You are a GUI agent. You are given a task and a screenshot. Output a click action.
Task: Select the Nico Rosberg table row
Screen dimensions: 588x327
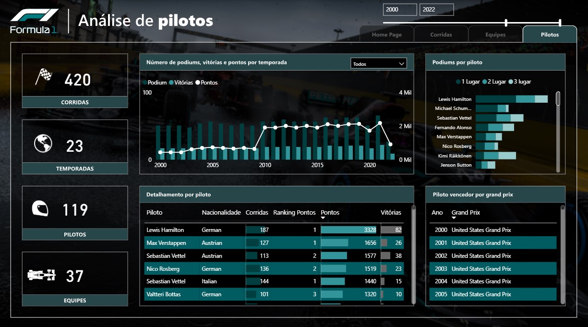[x=274, y=269]
